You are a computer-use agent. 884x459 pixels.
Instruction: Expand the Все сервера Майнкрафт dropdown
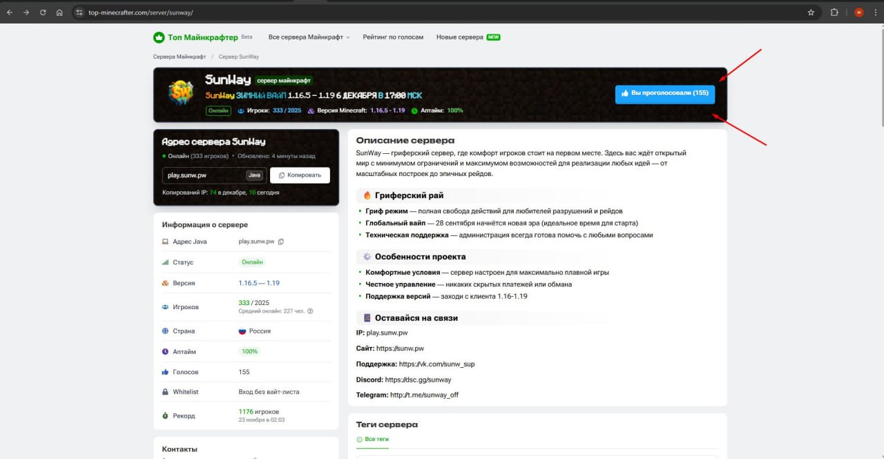(x=309, y=37)
